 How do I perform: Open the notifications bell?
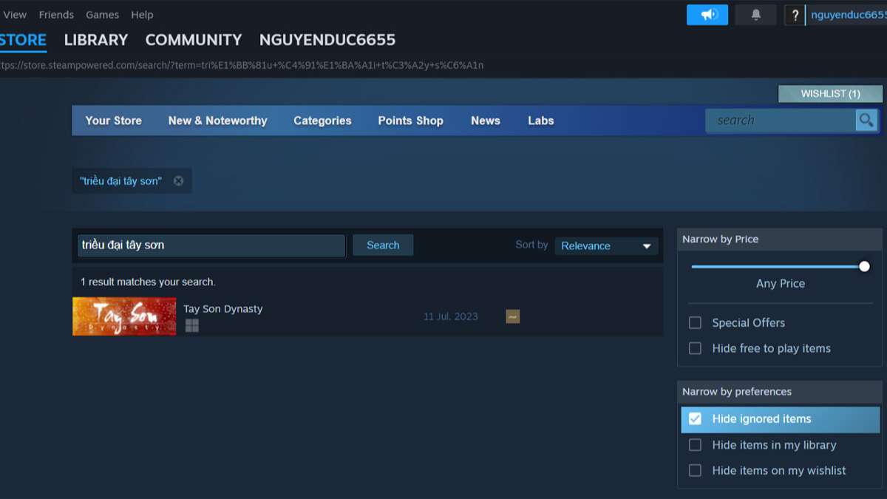point(755,15)
